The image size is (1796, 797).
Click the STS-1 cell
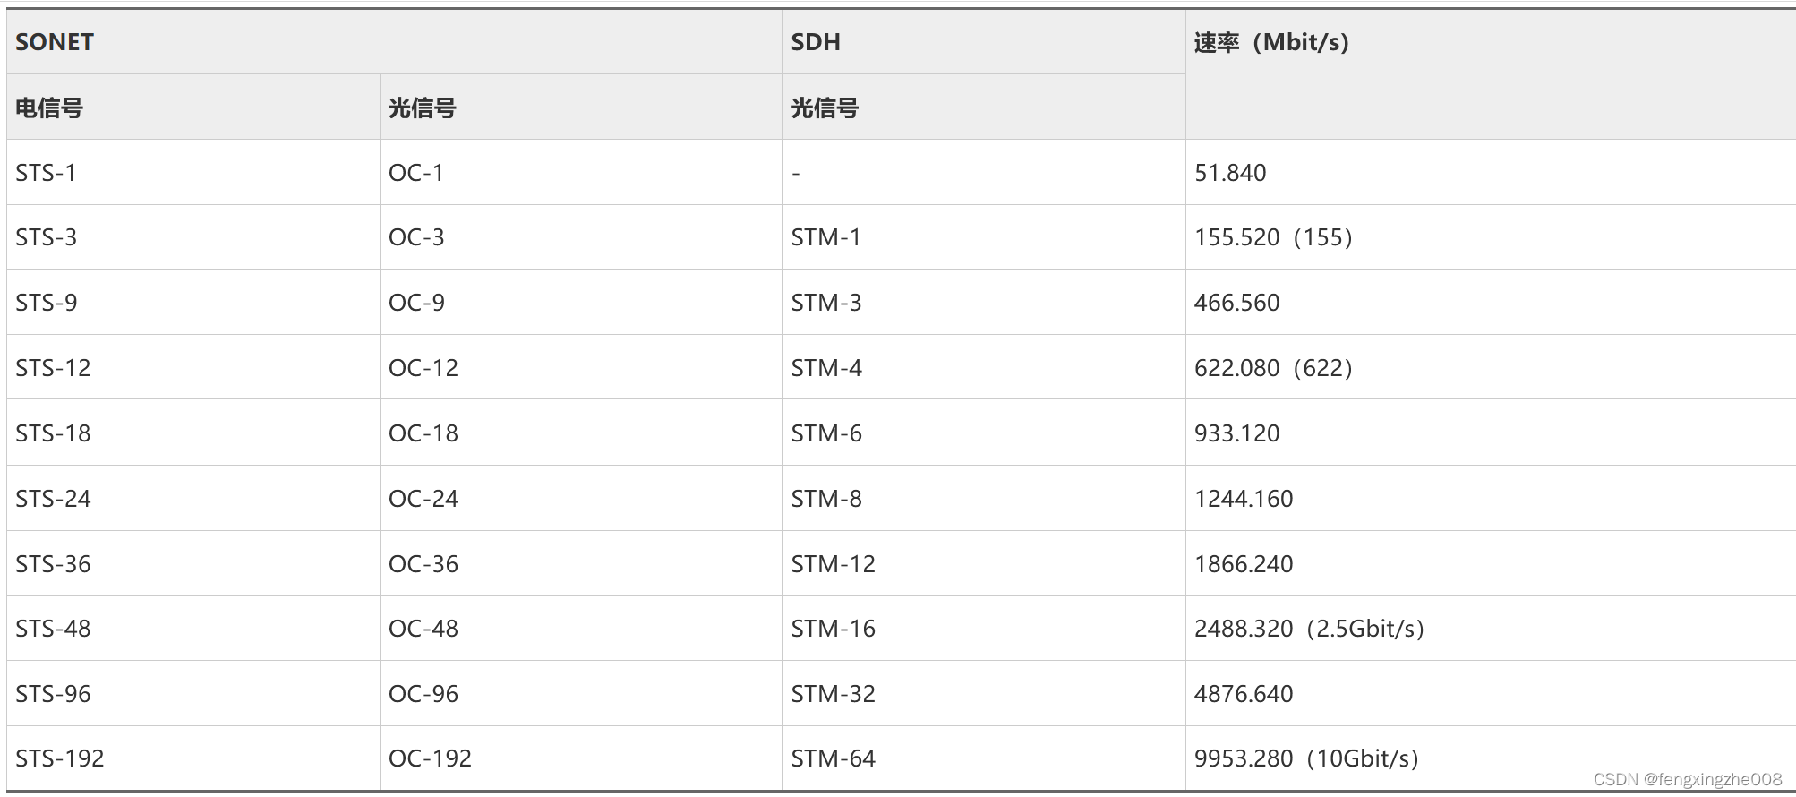point(46,172)
